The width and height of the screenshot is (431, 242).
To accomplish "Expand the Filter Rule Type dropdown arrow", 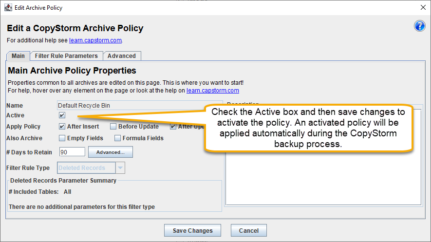I will coord(120,168).
